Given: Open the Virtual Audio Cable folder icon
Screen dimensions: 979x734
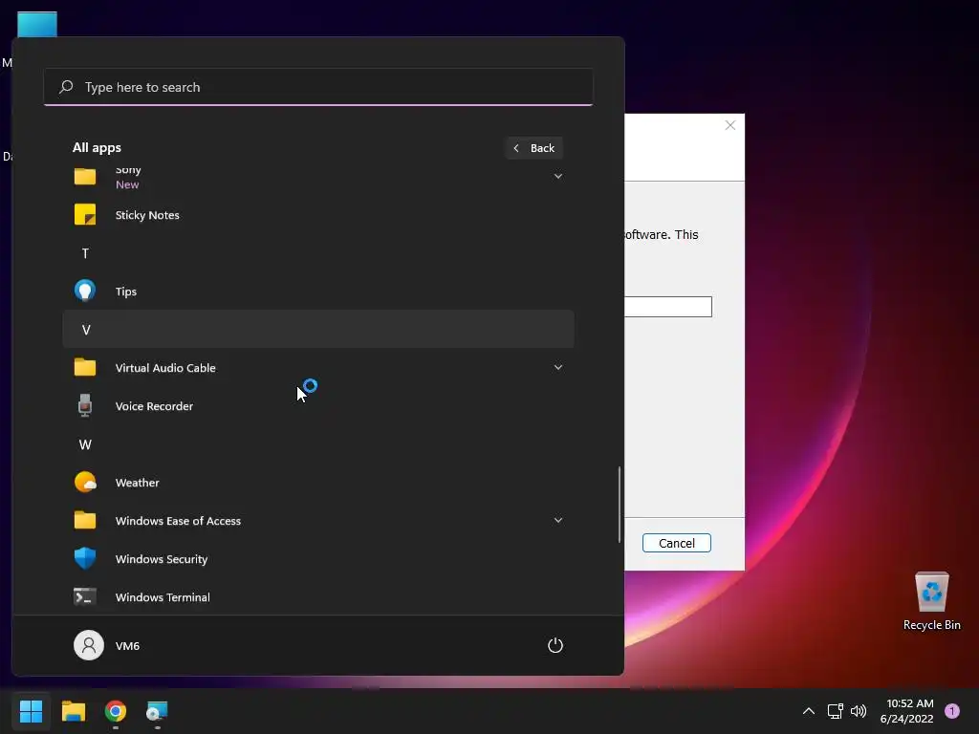Looking at the screenshot, I should [x=85, y=367].
